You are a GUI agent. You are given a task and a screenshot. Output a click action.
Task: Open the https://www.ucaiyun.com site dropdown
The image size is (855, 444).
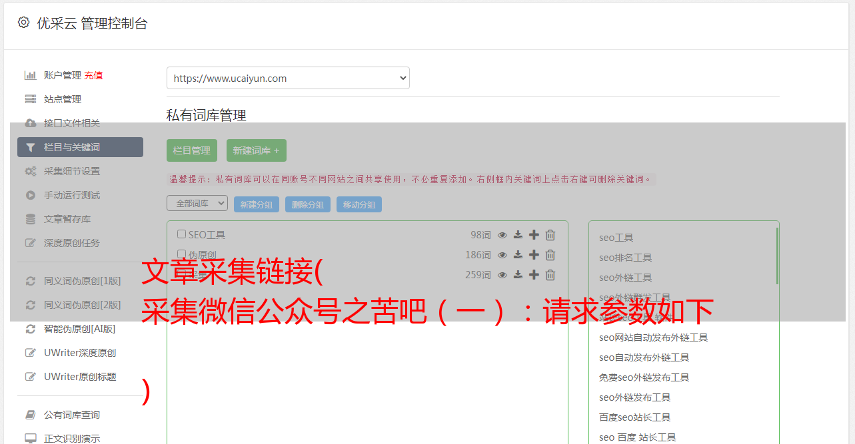288,78
